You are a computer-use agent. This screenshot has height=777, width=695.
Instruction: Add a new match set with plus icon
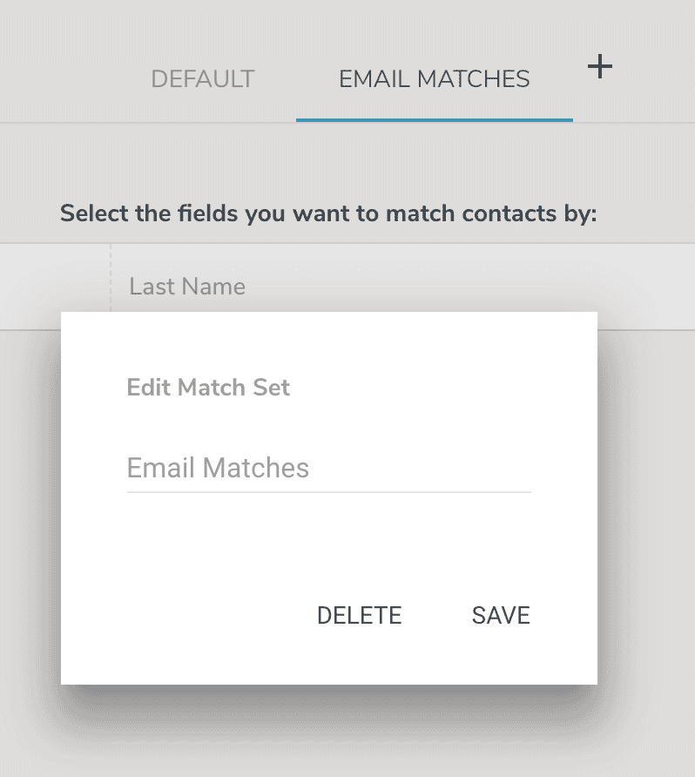600,67
